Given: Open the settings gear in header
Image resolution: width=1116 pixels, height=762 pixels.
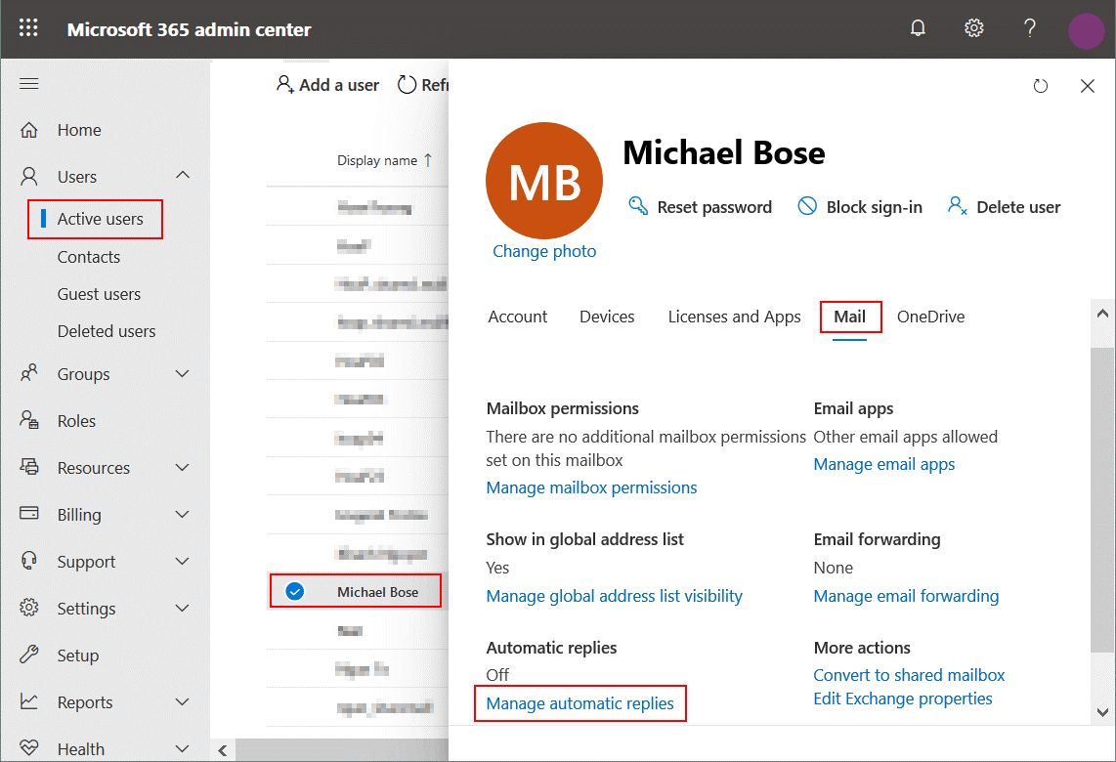Looking at the screenshot, I should point(973,28).
